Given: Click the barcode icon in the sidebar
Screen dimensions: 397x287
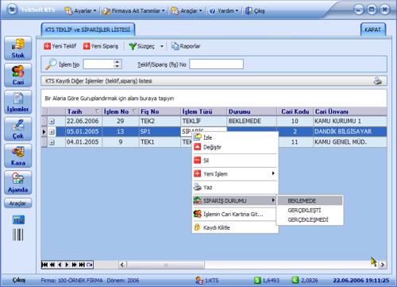Looking at the screenshot, I should click(18, 235).
